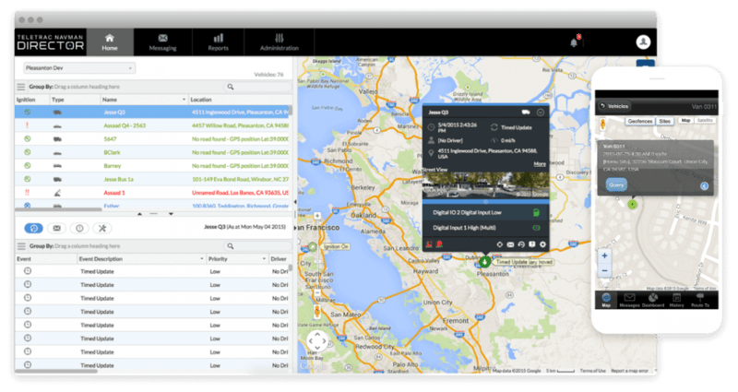Click envelope message icon in popup
Image resolution: width=738 pixels, height=392 pixels.
click(x=511, y=244)
